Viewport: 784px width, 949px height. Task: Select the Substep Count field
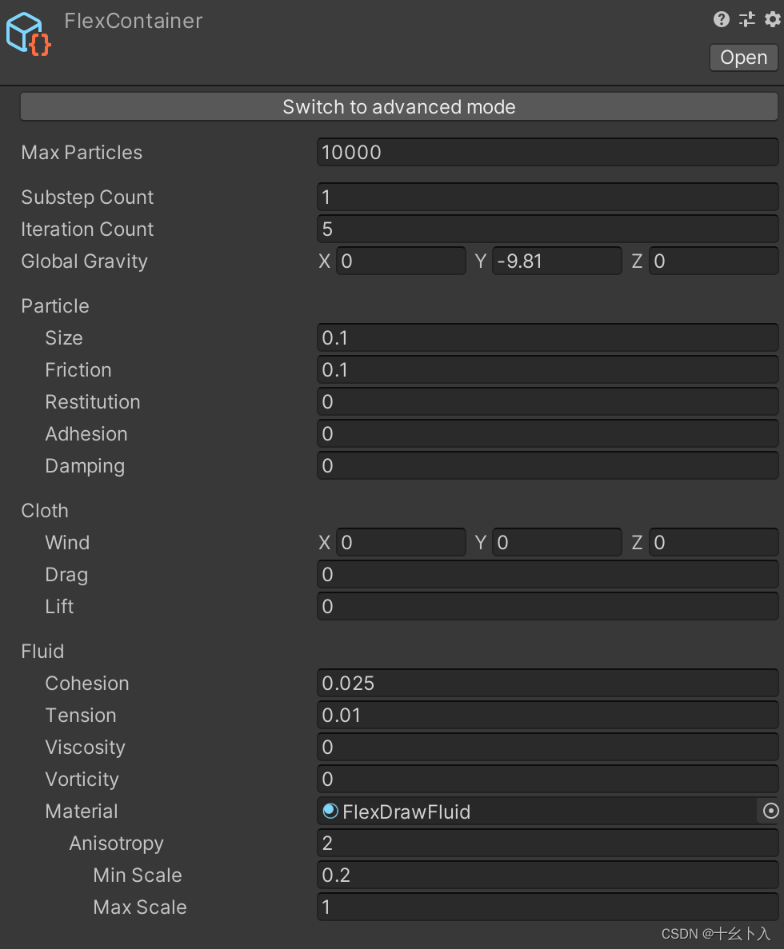coord(547,197)
